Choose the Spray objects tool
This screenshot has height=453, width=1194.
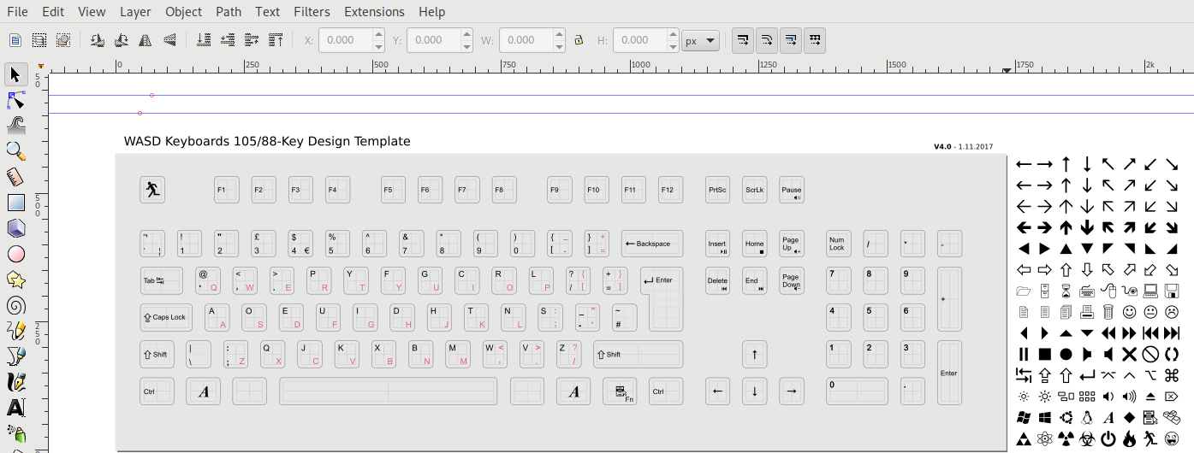point(15,434)
